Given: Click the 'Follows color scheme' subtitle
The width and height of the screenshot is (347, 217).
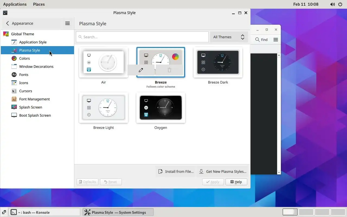Looking at the screenshot, I should tap(161, 87).
